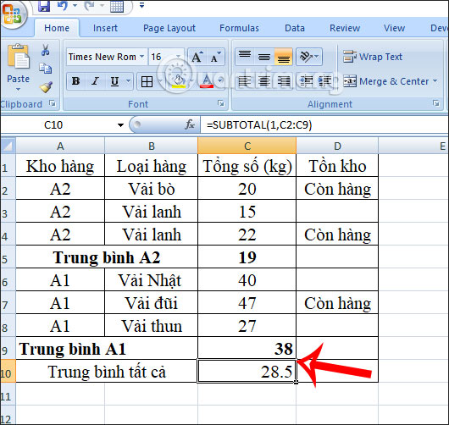Click the table grid icon in quick access toolbar
The image size is (449, 425).
[117, 6]
